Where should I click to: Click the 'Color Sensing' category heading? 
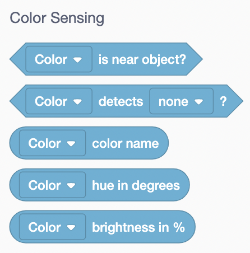click(x=57, y=18)
